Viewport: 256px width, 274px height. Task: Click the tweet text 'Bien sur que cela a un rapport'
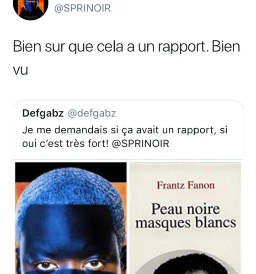pos(111,47)
